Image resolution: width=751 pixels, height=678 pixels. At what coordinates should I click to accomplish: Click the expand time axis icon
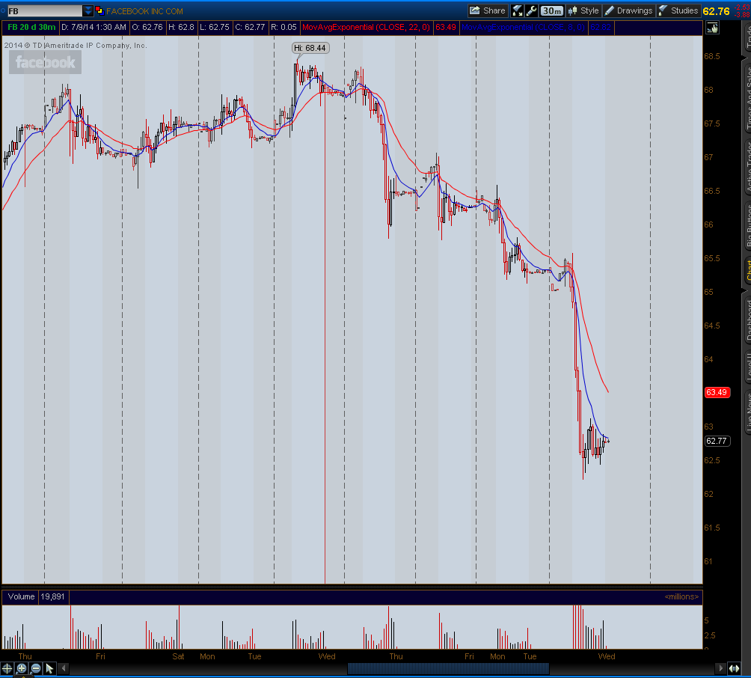point(735,668)
